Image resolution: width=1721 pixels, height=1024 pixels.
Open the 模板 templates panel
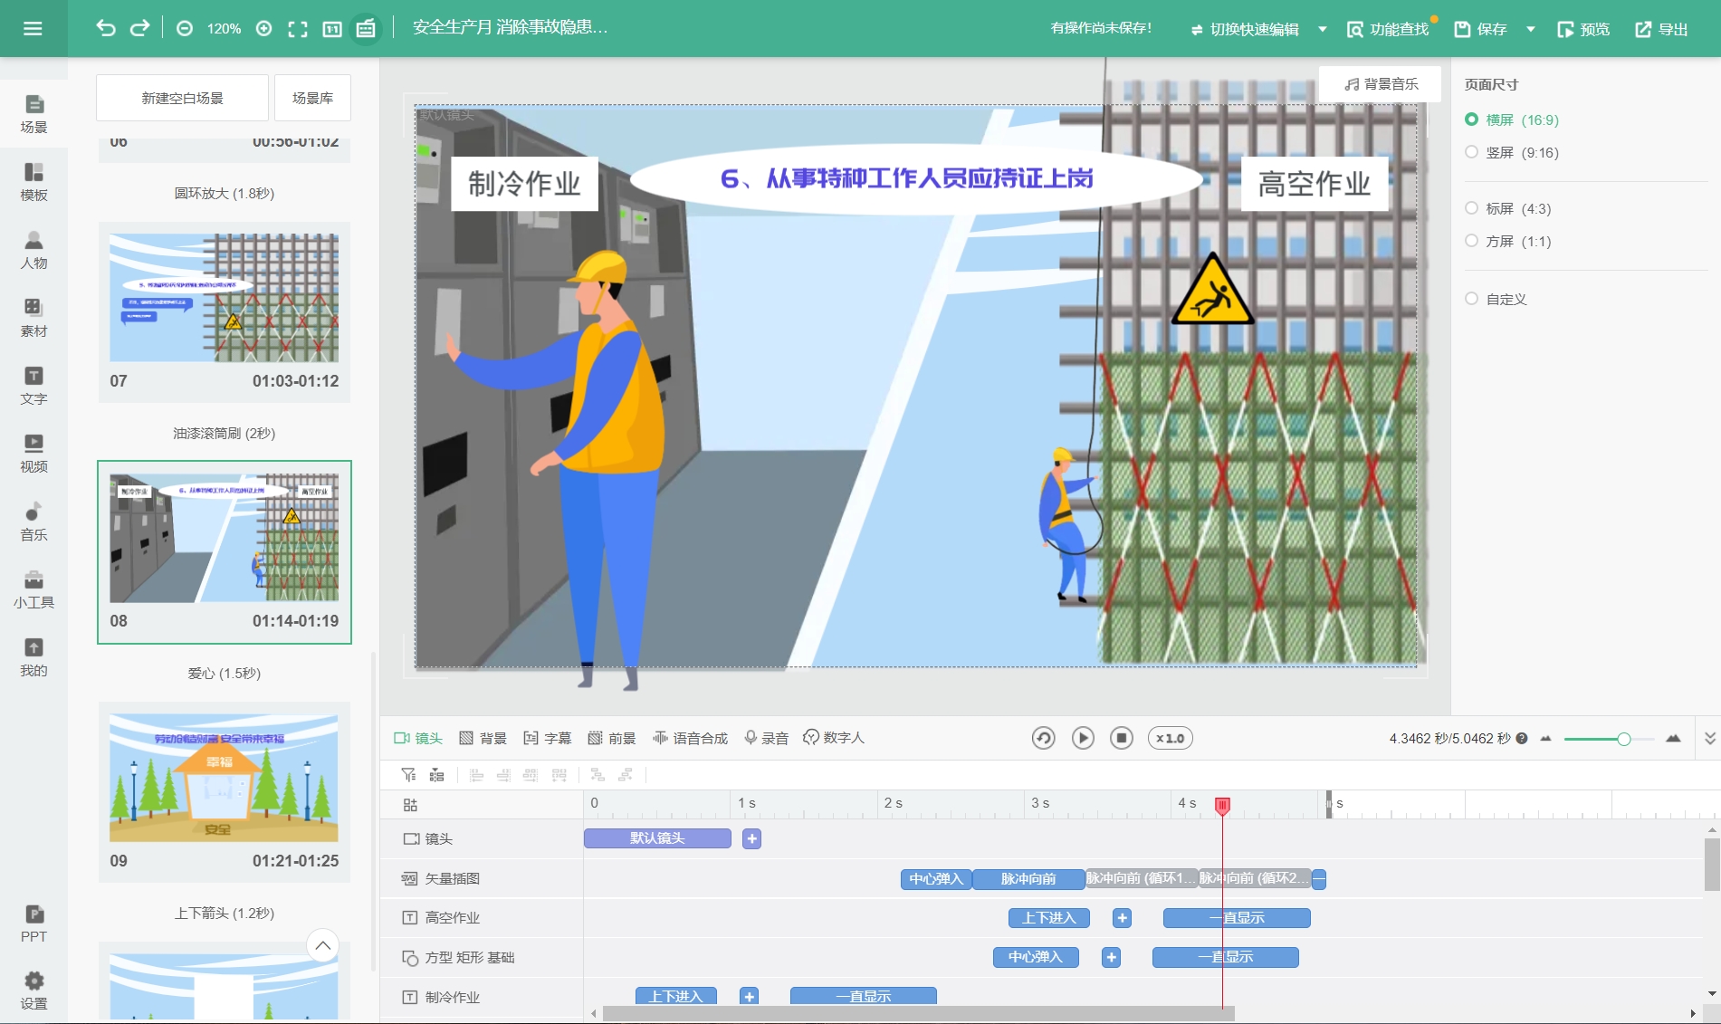pos(33,182)
